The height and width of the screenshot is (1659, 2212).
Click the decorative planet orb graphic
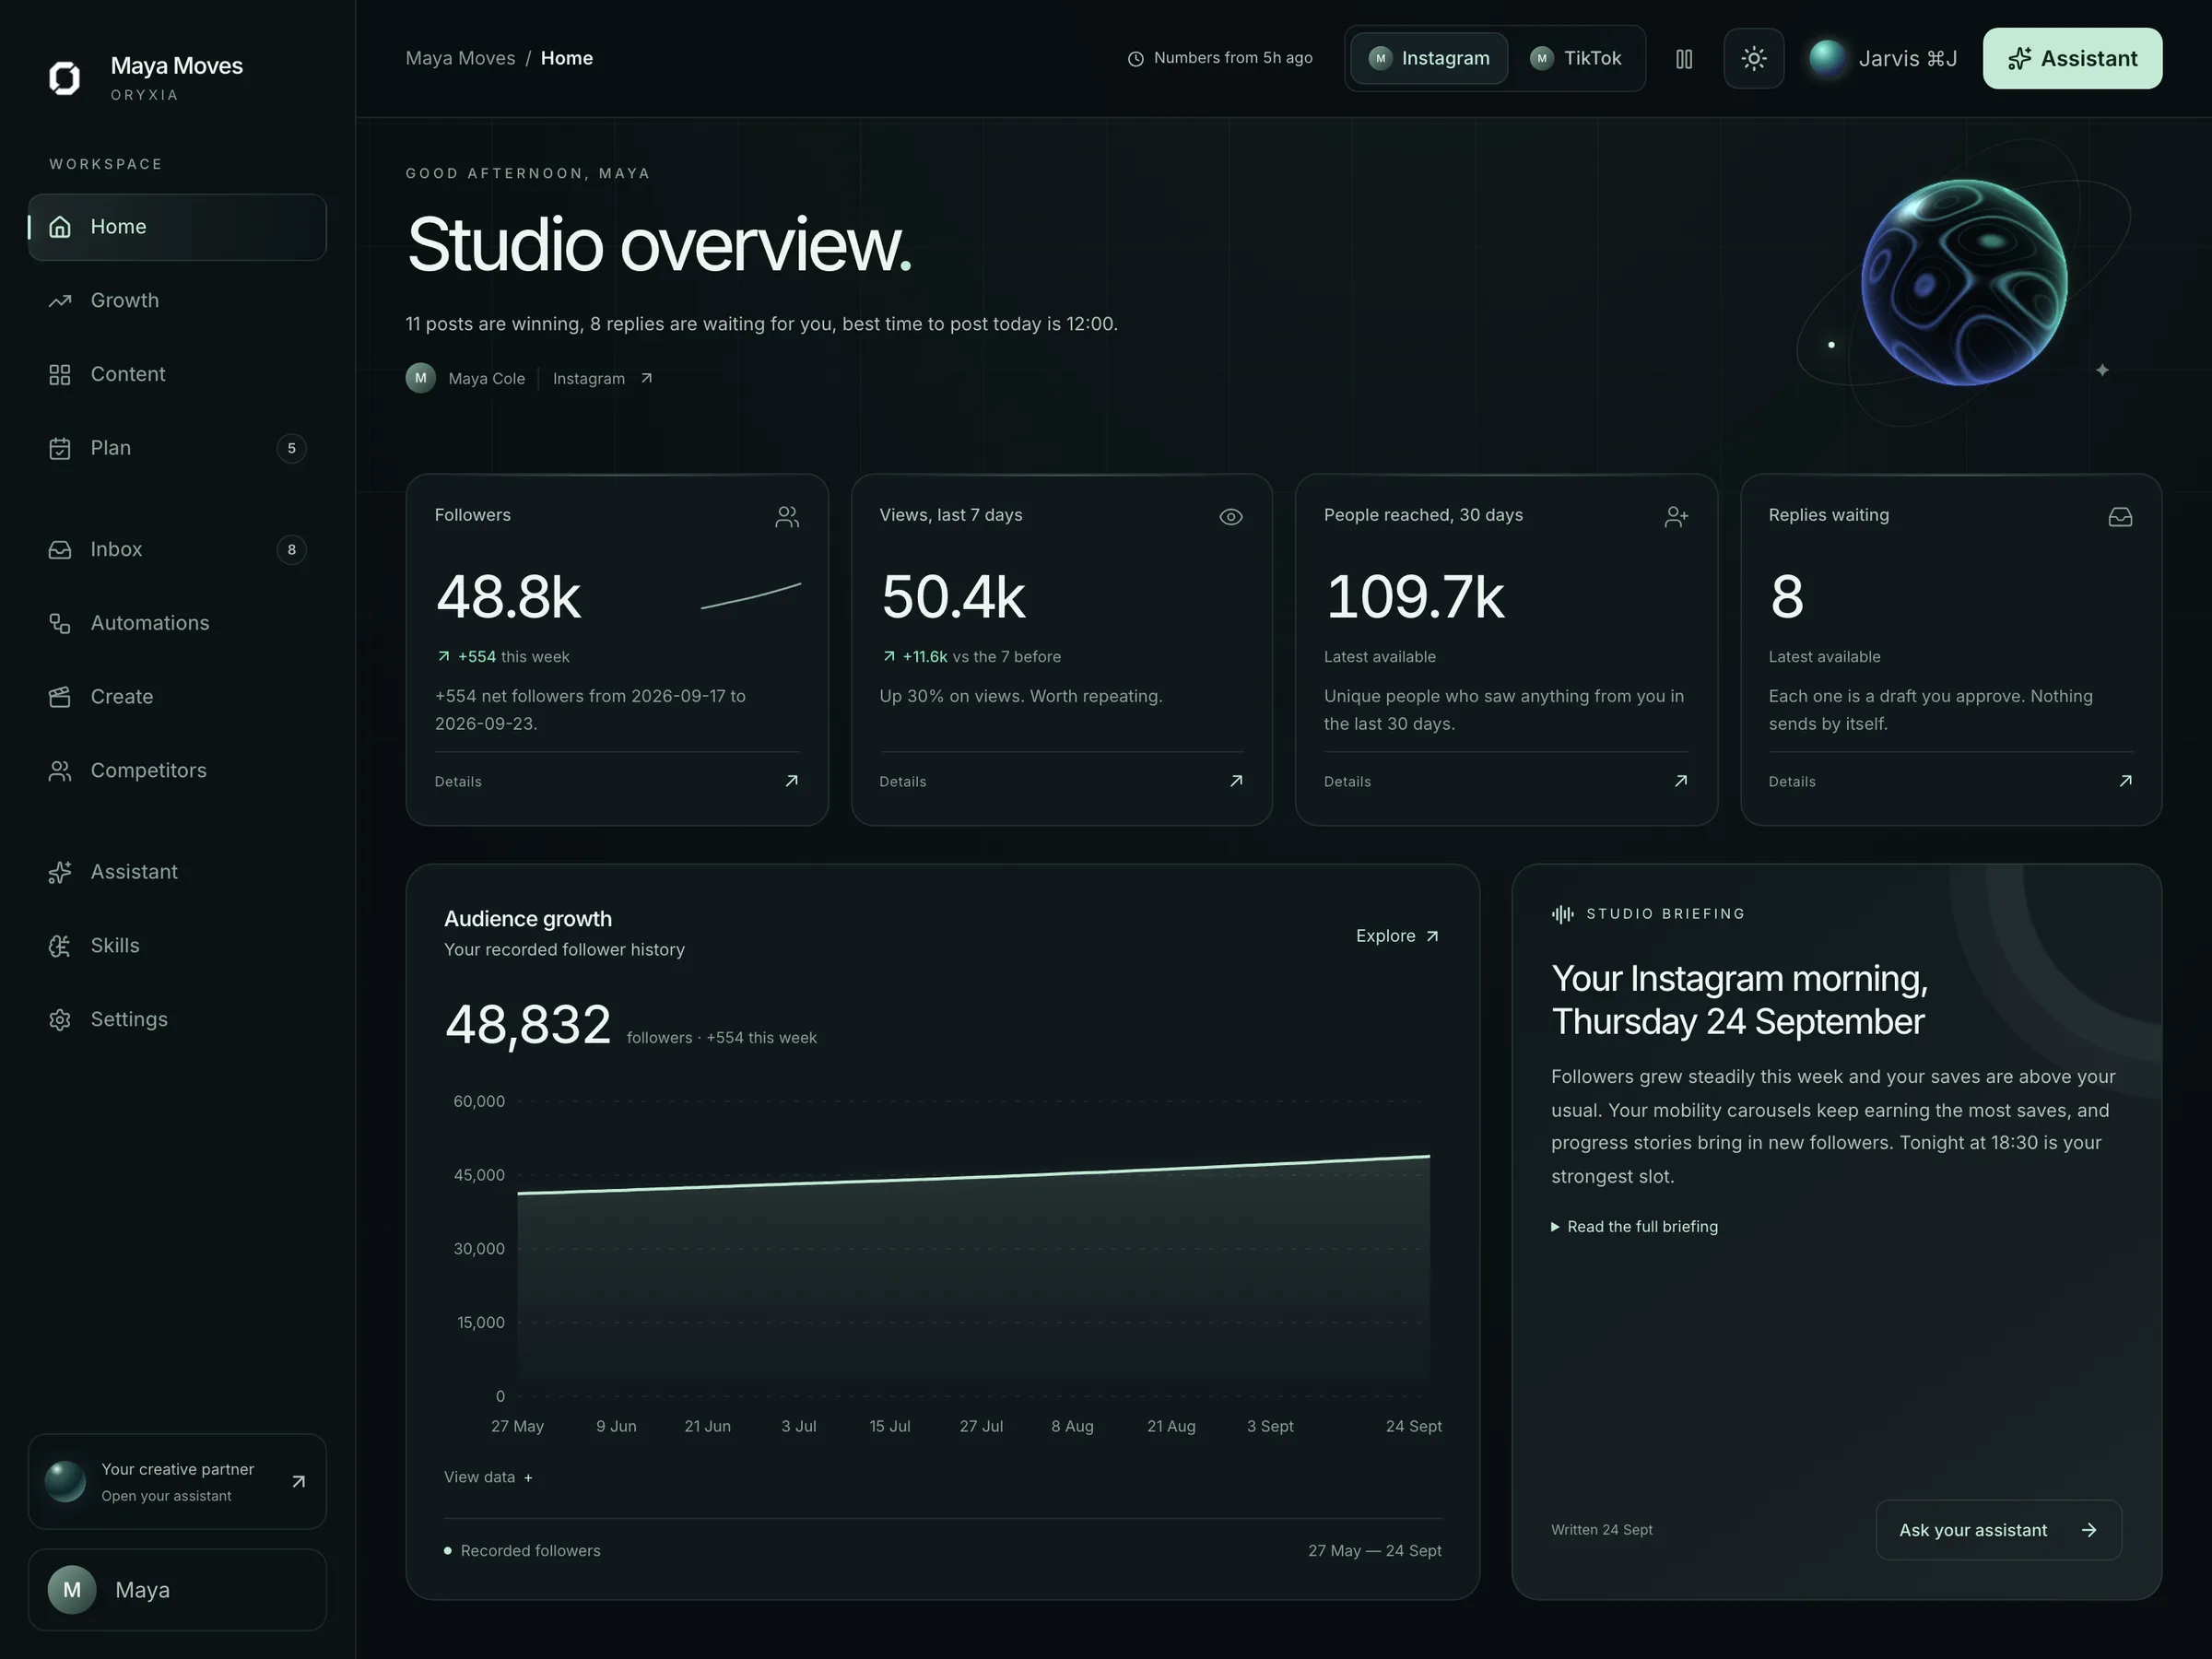(1964, 283)
